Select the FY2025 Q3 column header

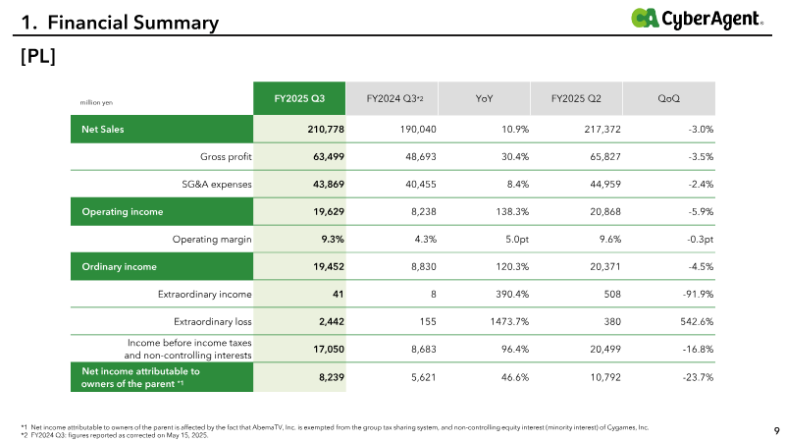pyautogui.click(x=299, y=98)
